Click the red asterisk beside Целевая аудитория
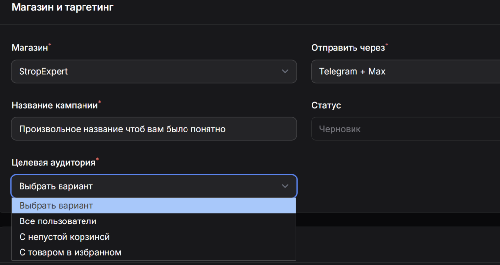This screenshot has height=265, width=500. [x=97, y=159]
